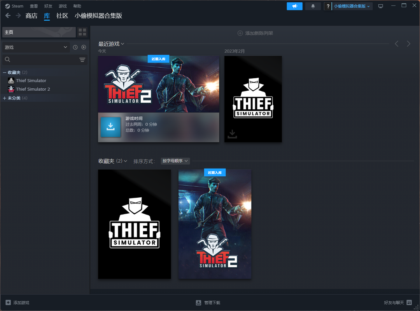Image resolution: width=420 pixels, height=311 pixels.
Task: Expand the 小偷模拟器合集版 account dropdown
Action: coord(352,6)
